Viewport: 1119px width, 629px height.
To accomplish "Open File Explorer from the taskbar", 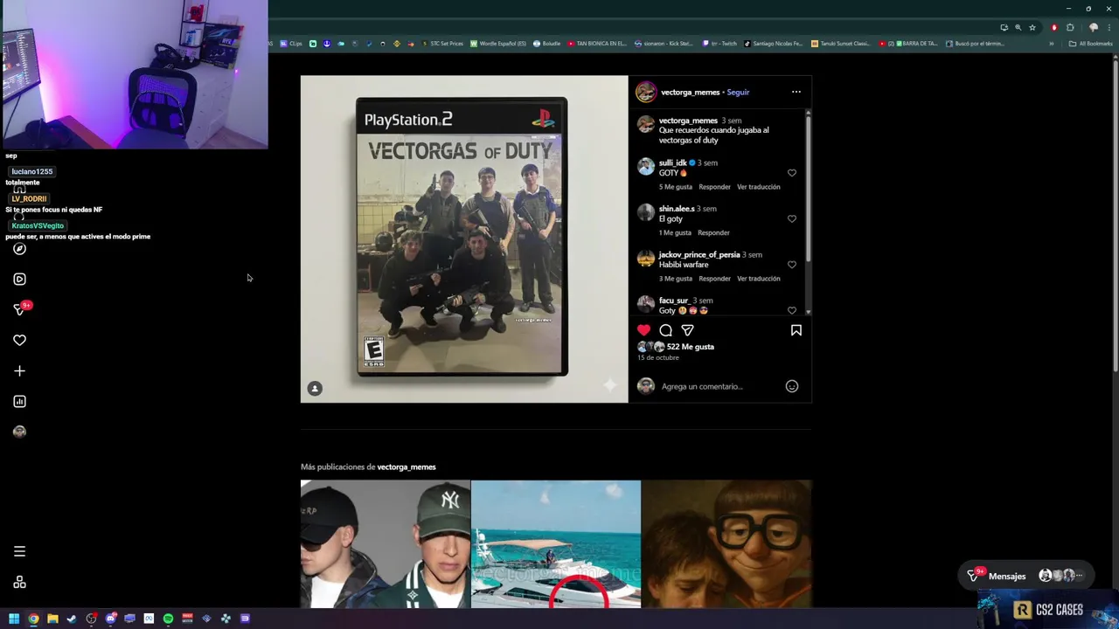I will [x=52, y=619].
